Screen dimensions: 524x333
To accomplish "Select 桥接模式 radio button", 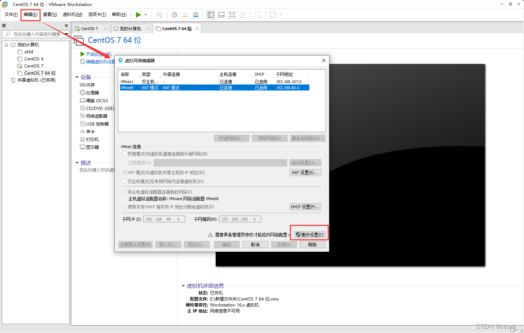I will pyautogui.click(x=124, y=154).
